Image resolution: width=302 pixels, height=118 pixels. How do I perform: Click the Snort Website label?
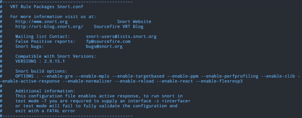134,22
